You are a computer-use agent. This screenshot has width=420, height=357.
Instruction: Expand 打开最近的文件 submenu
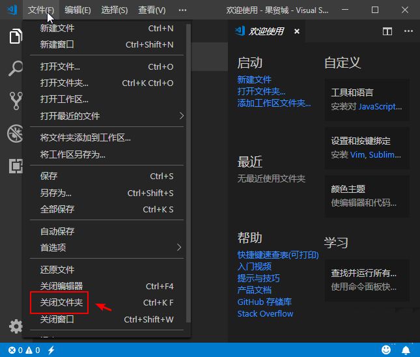coord(107,116)
